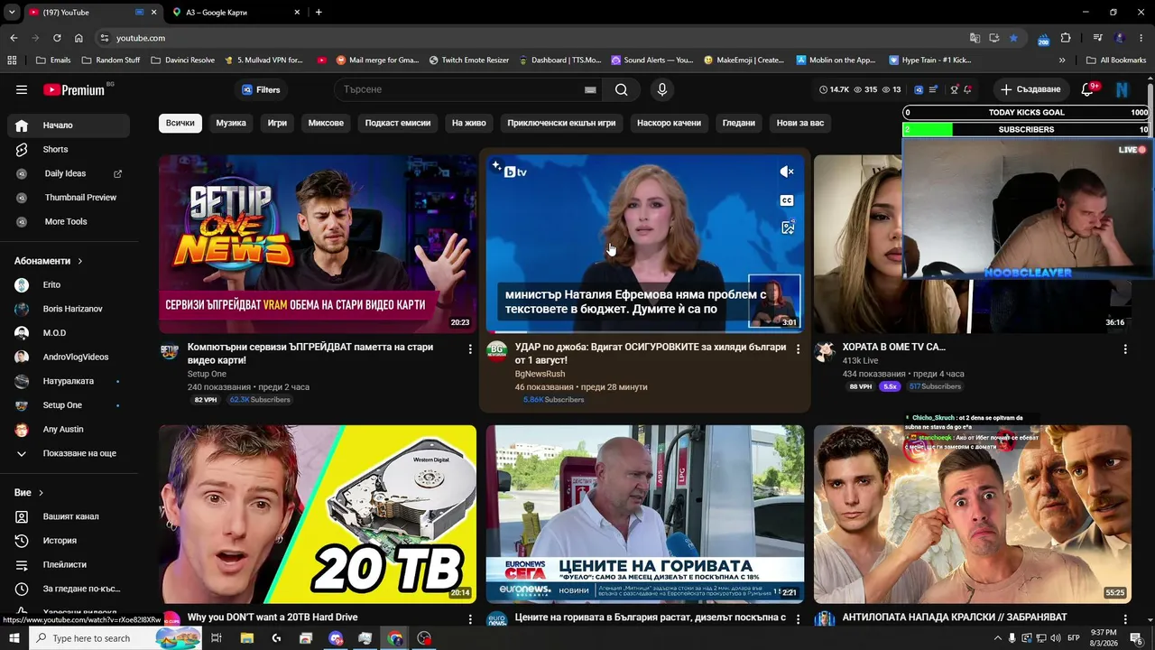The image size is (1155, 650).
Task: Toggle captions on the bTV preview
Action: click(787, 200)
